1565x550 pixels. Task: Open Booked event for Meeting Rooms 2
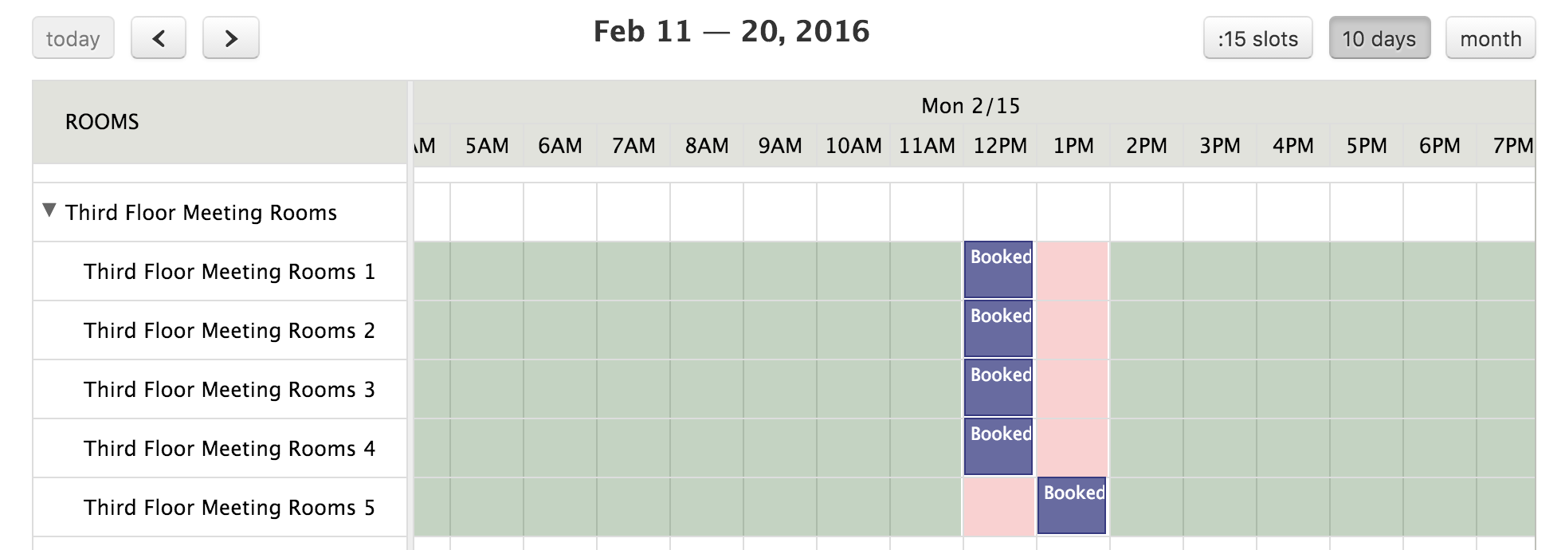click(998, 328)
